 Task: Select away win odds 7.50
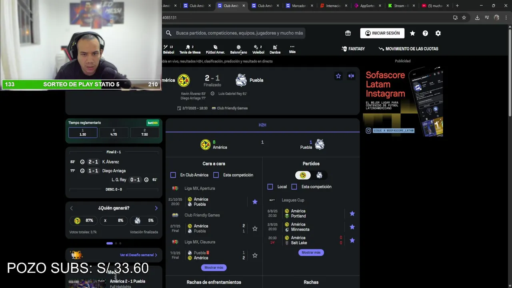tap(144, 132)
